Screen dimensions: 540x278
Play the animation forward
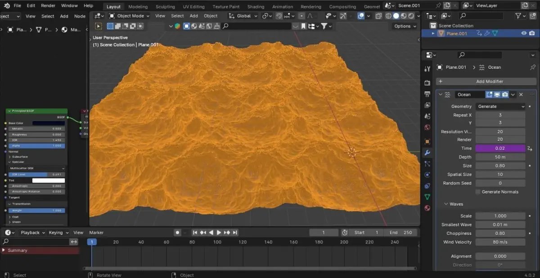[x=219, y=233]
